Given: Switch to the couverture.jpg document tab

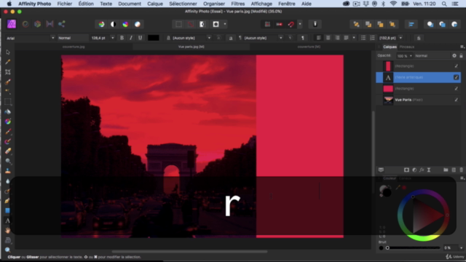Looking at the screenshot, I should tap(74, 47).
